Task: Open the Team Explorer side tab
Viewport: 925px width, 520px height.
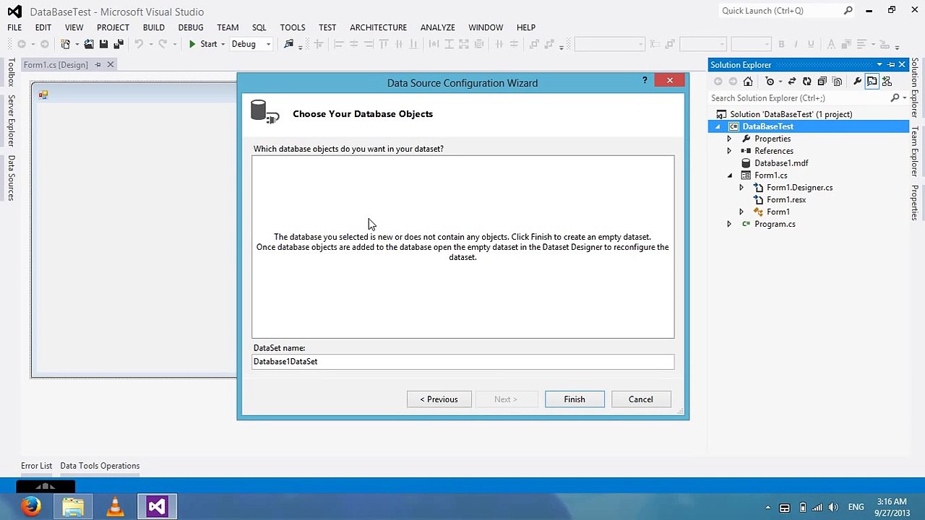Action: click(914, 152)
